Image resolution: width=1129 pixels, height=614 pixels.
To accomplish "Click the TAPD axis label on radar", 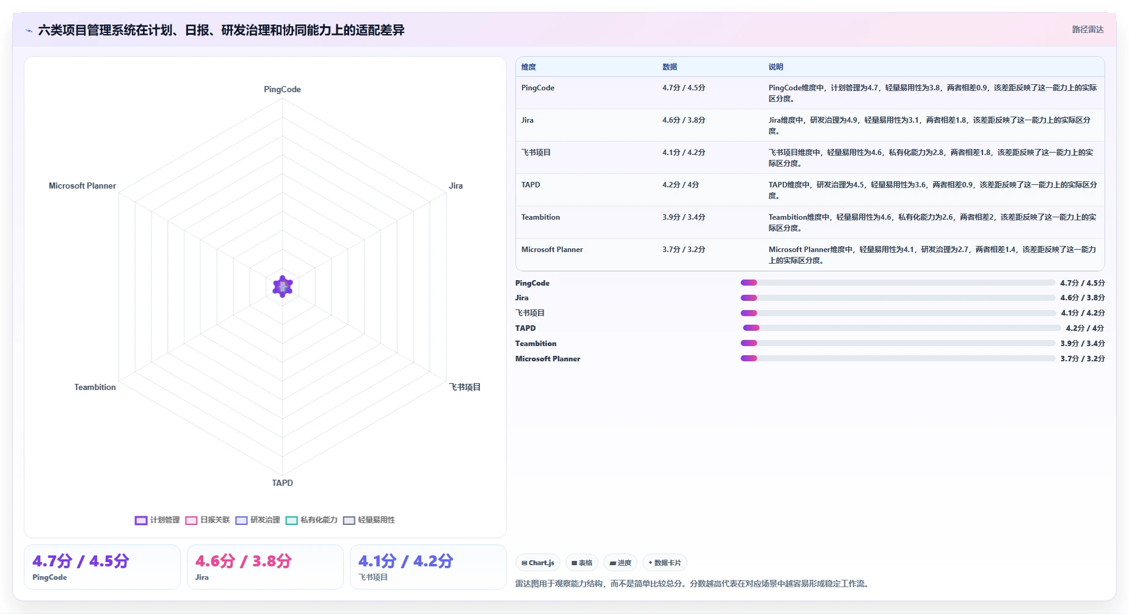I will [x=282, y=483].
